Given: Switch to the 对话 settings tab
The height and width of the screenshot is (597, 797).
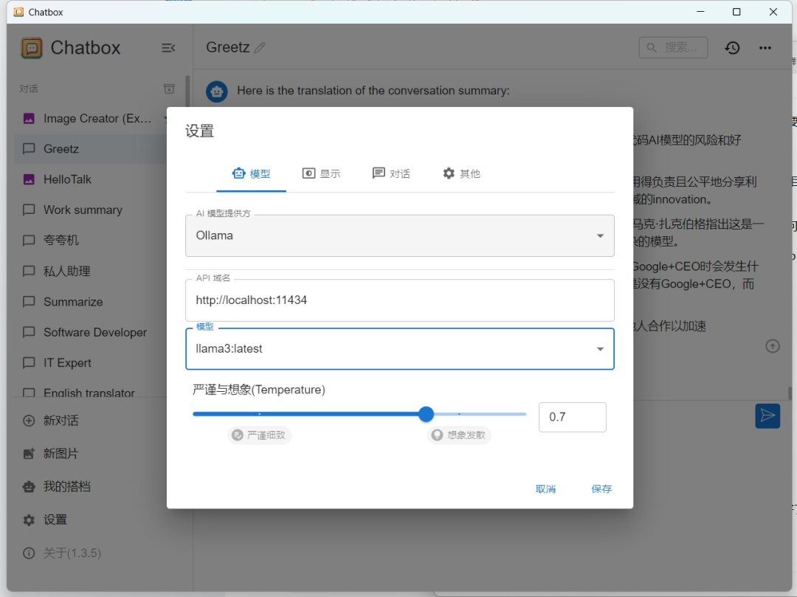Looking at the screenshot, I should tap(391, 173).
